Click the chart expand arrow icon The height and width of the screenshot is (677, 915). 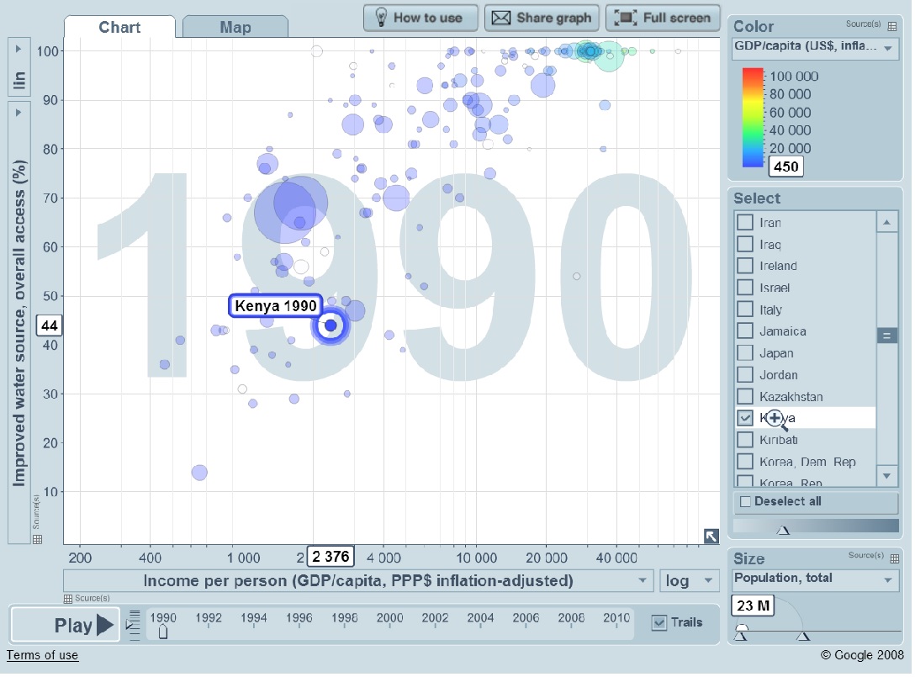point(711,536)
